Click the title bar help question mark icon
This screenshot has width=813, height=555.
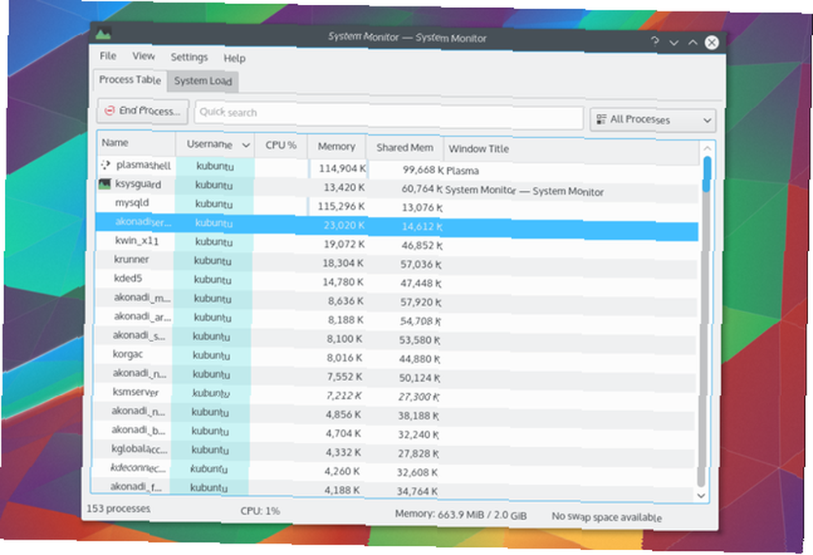pyautogui.click(x=654, y=41)
